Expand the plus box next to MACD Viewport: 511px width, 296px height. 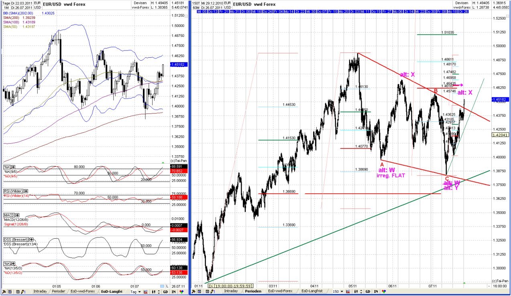[17, 215]
